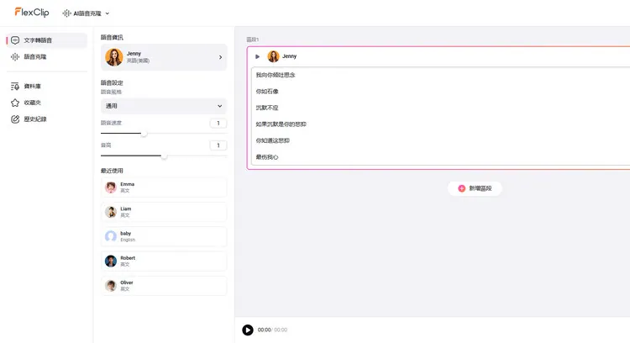630x343 pixels.
Task: Click Oliver's avatar thumbnail
Action: [111, 286]
